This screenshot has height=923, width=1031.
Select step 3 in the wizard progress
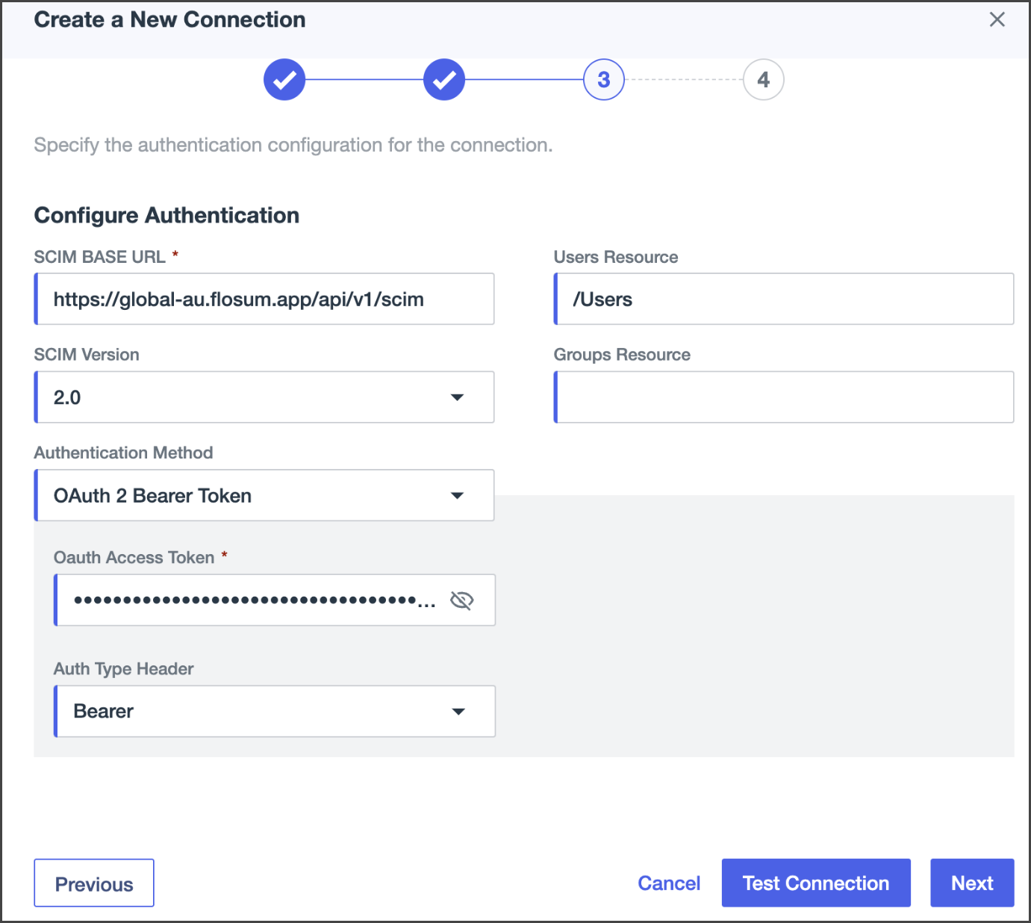click(x=603, y=79)
